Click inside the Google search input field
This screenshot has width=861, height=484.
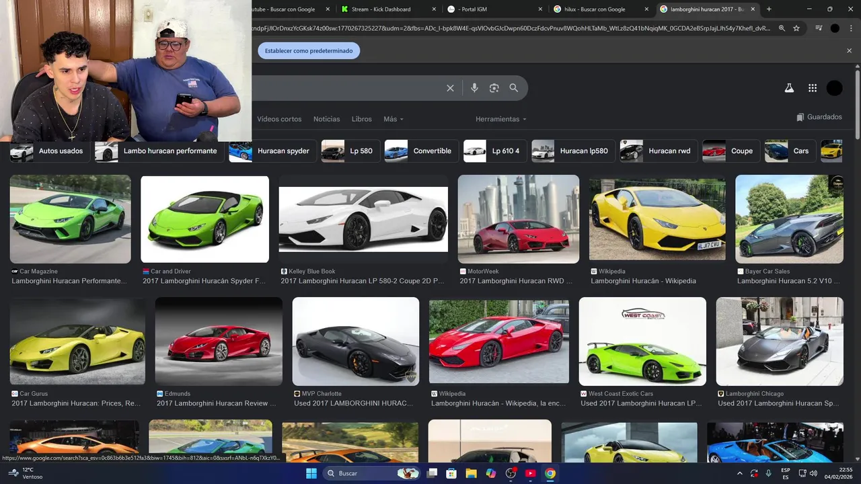tap(346, 88)
